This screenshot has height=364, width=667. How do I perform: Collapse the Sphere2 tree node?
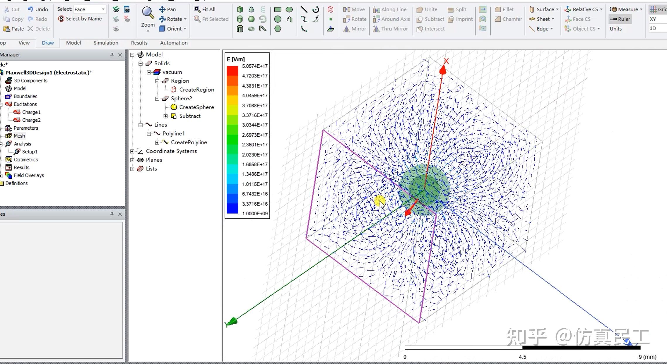pos(157,99)
